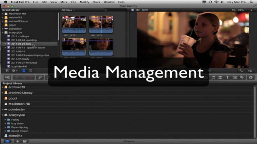Screen dimensions: 257x144
Task: Expand 2011-06-15 gopro in water event
Action: click(x=5, y=48)
